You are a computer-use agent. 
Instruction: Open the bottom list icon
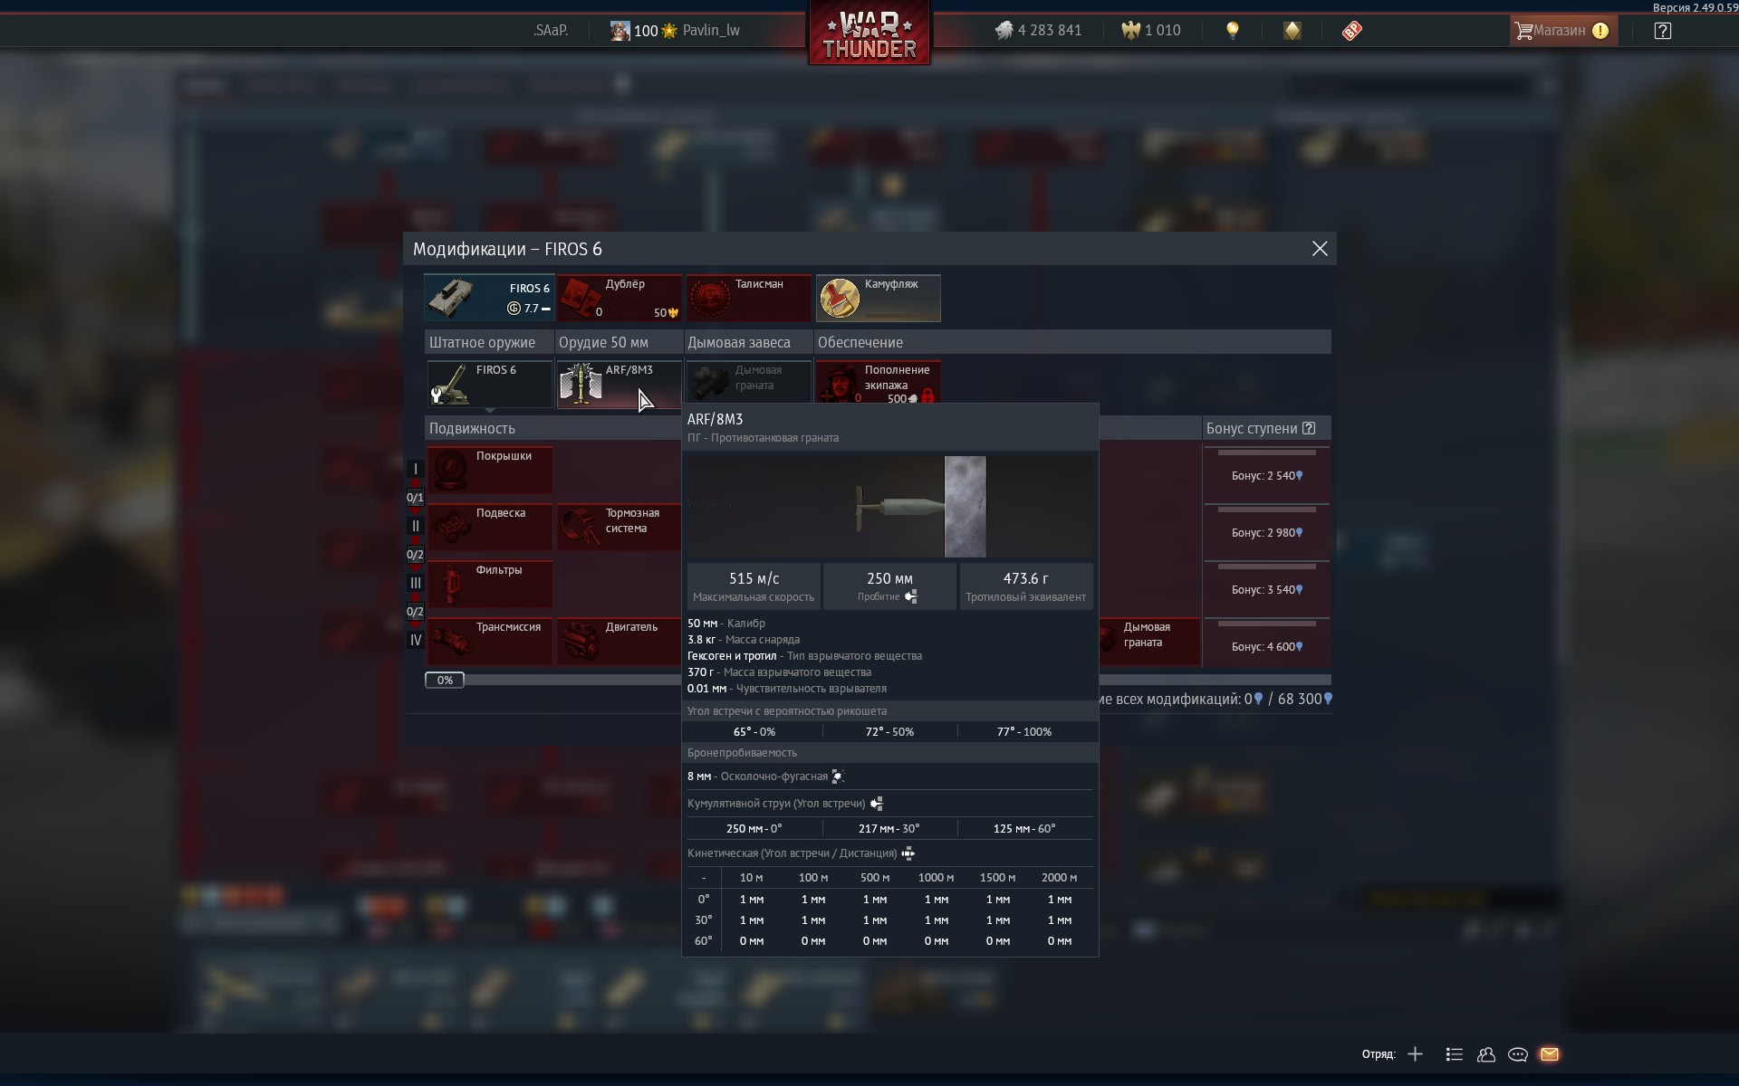click(1455, 1054)
